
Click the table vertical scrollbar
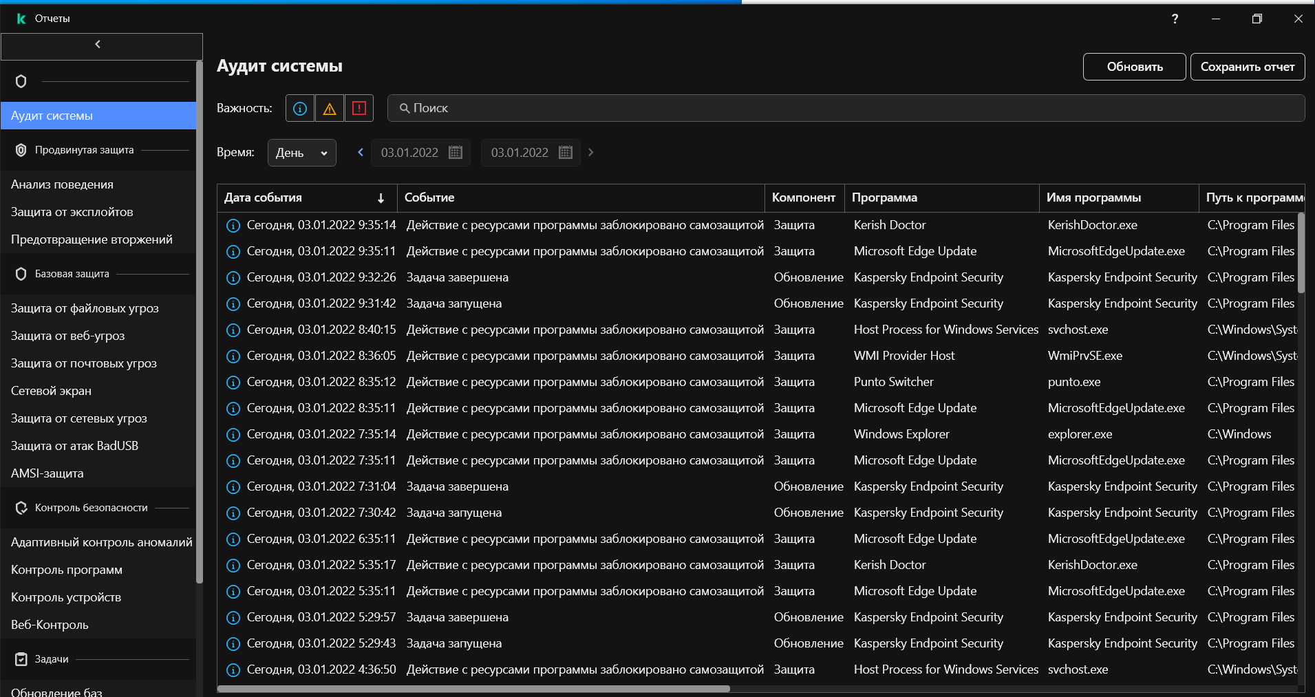1301,253
